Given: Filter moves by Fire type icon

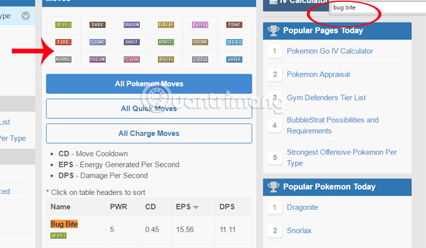Looking at the screenshot, I should point(64,42).
